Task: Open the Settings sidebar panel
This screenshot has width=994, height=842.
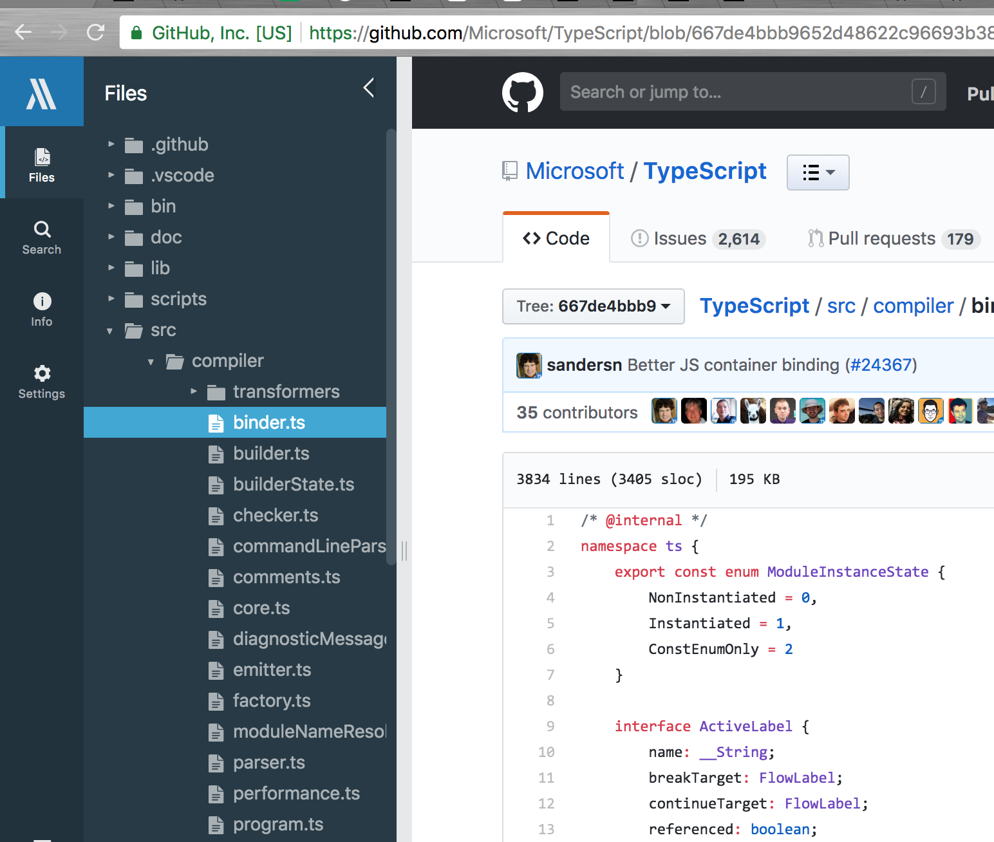Action: tap(42, 382)
